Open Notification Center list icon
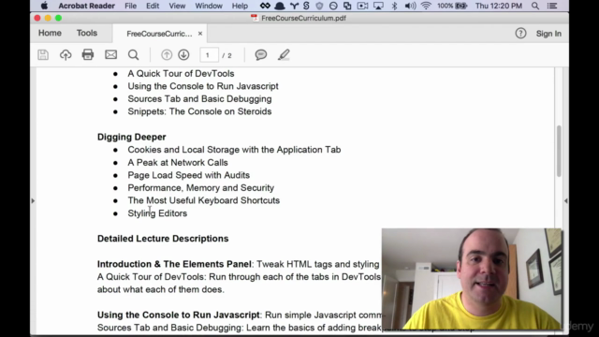The width and height of the screenshot is (599, 337). click(552, 6)
